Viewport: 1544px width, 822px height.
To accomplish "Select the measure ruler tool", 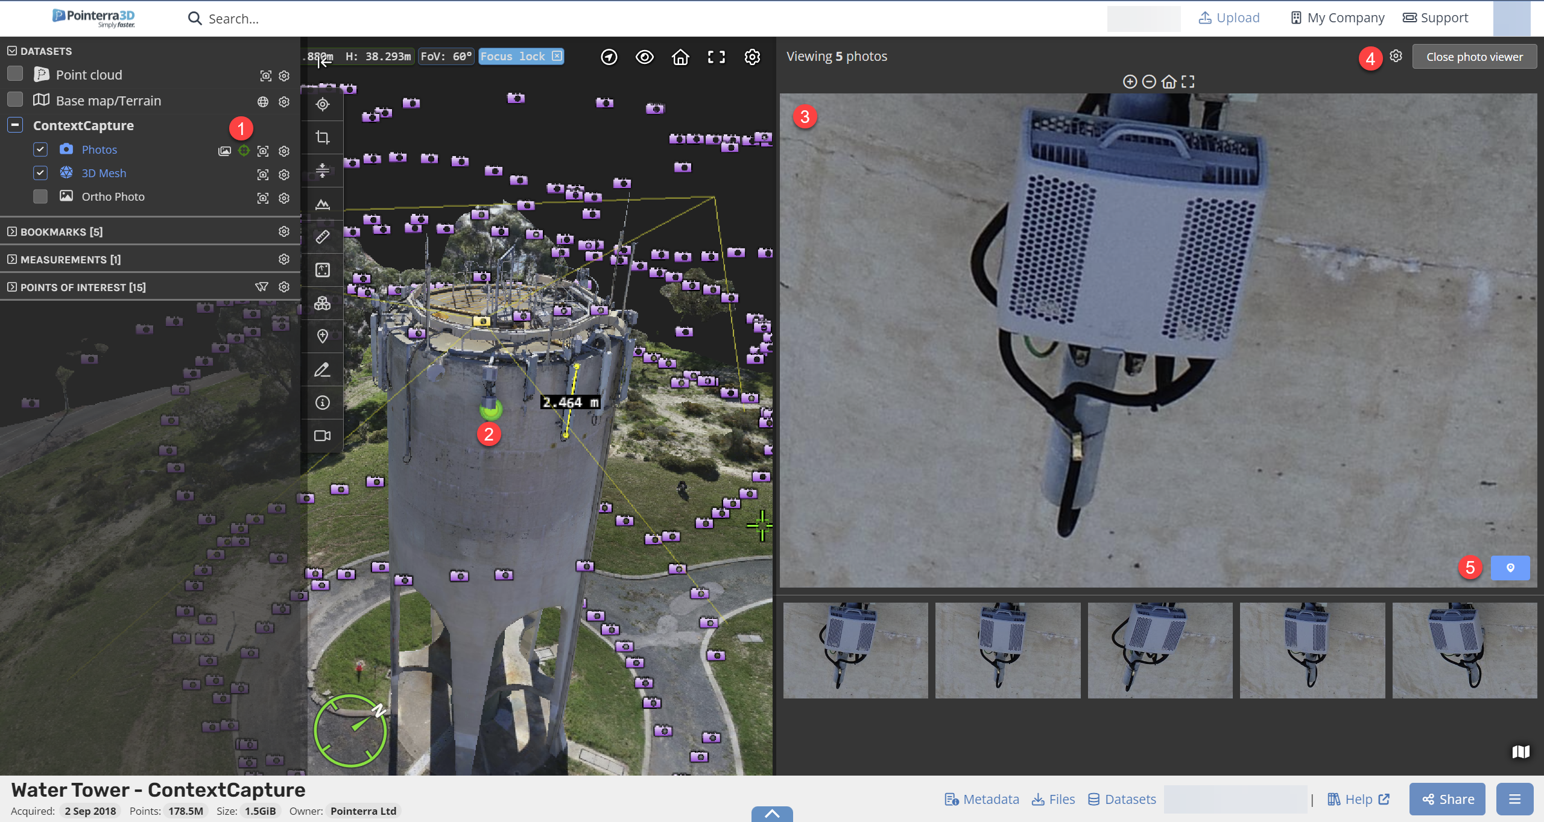I will (x=323, y=237).
